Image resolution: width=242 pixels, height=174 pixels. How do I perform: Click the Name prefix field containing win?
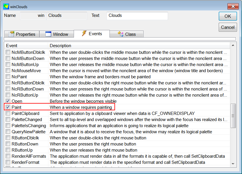(33, 16)
